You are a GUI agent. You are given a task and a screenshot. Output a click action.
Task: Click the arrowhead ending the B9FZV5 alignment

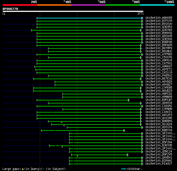[128, 155]
